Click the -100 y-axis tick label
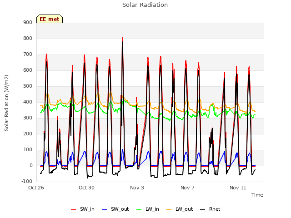Viewport: 291px width, 218px height. tap(27, 182)
